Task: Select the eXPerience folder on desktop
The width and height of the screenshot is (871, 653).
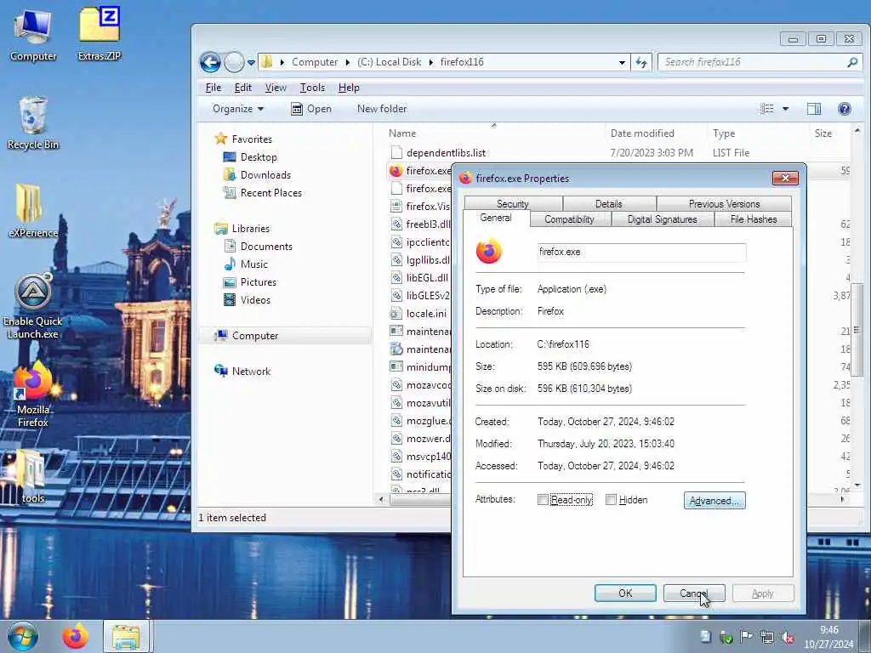Action: point(33,211)
